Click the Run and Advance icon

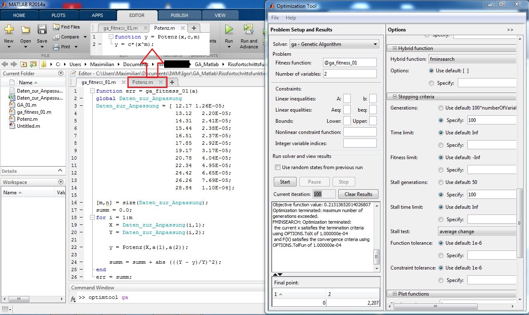(x=249, y=30)
